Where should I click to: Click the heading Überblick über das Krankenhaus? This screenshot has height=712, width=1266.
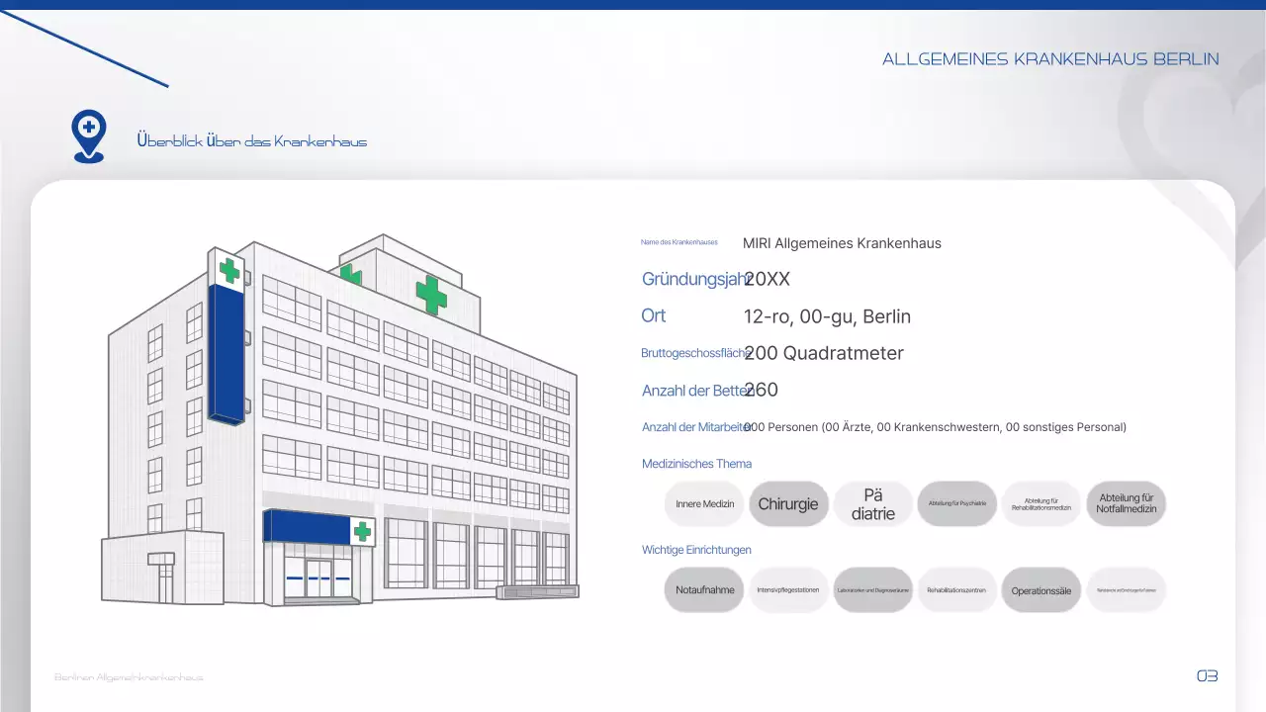(x=252, y=140)
